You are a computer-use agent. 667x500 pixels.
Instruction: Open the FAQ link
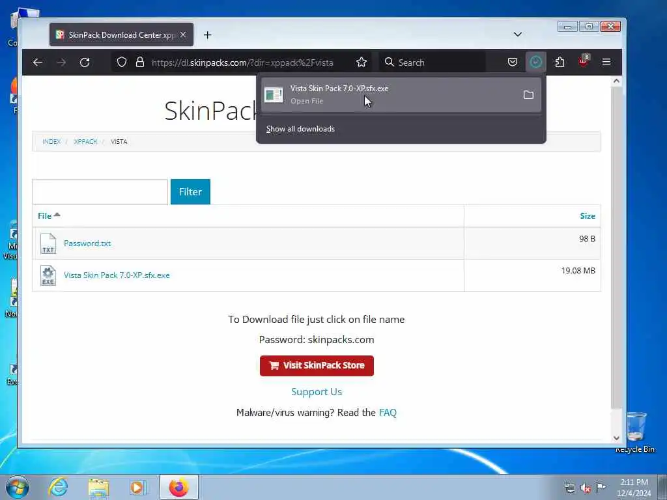coord(388,412)
